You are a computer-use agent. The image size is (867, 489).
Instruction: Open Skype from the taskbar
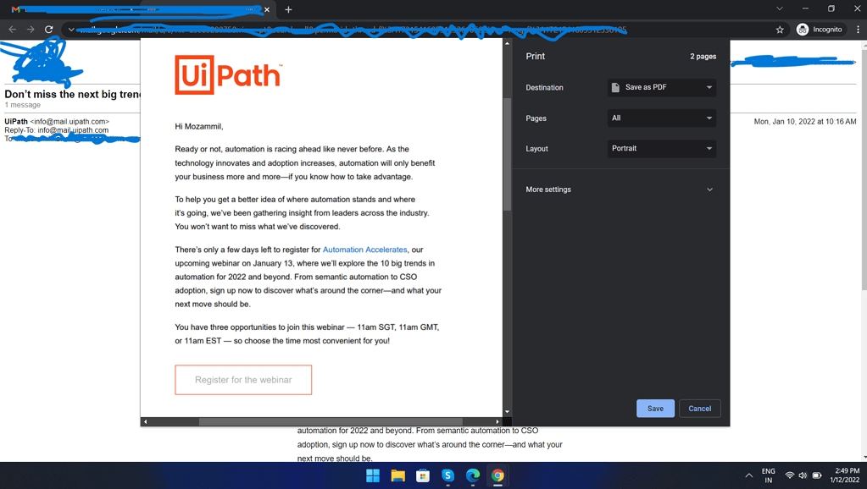(x=447, y=475)
